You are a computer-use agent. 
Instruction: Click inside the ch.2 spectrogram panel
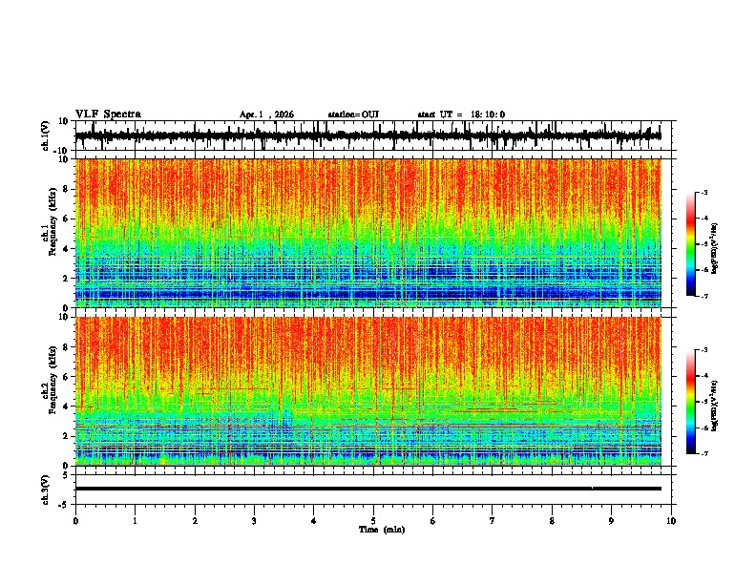368,391
